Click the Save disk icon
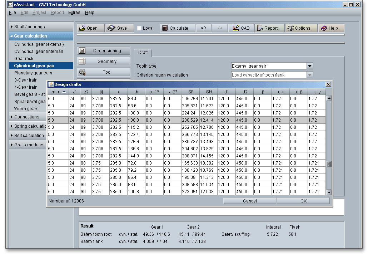 pyautogui.click(x=111, y=28)
